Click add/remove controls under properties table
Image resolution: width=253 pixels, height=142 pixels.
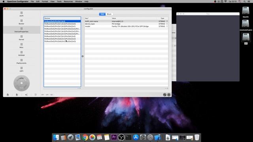coord(166,88)
